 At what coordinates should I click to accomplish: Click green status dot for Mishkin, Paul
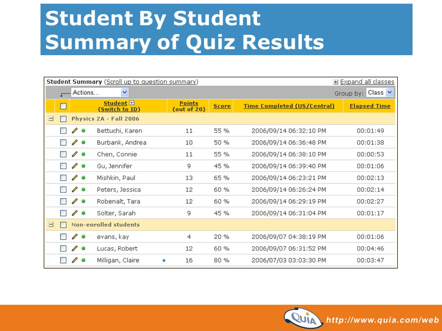coord(83,178)
